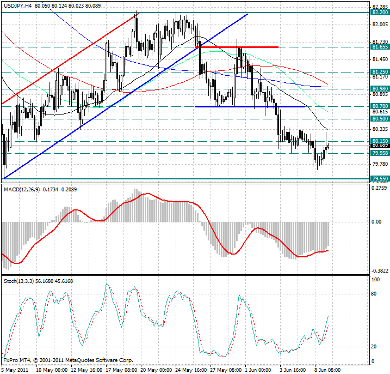
Task: Select the 80.700 support price label
Action: (x=379, y=106)
